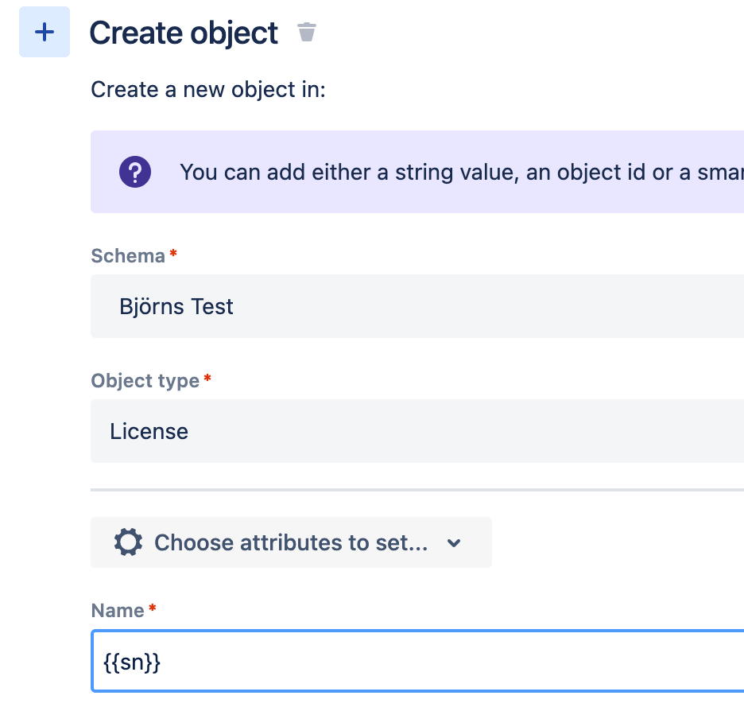Select the purple info banner icon
Image resolution: width=744 pixels, height=711 pixels.
(134, 172)
